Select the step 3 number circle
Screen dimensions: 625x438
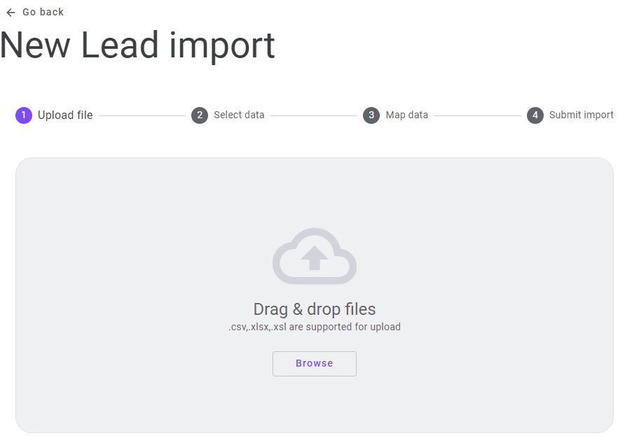click(x=371, y=115)
